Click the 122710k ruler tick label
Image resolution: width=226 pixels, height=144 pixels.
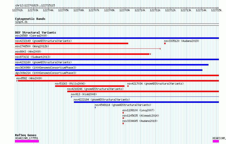point(140,10)
